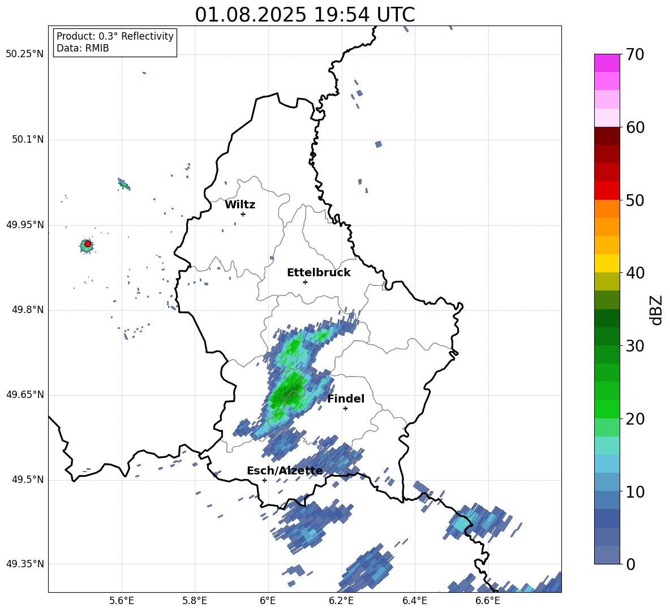Pick the magenta top colorbar segment

point(607,63)
